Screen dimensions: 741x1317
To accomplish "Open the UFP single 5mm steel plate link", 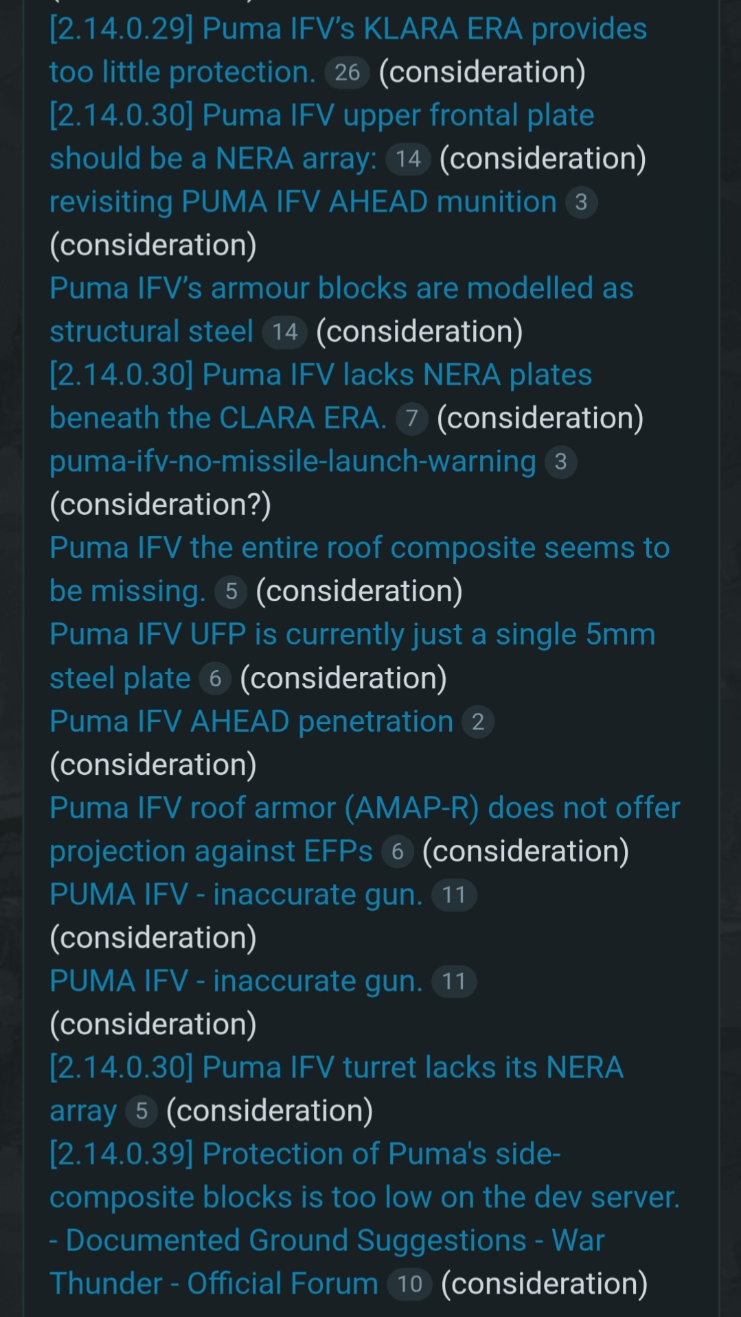I will click(352, 635).
